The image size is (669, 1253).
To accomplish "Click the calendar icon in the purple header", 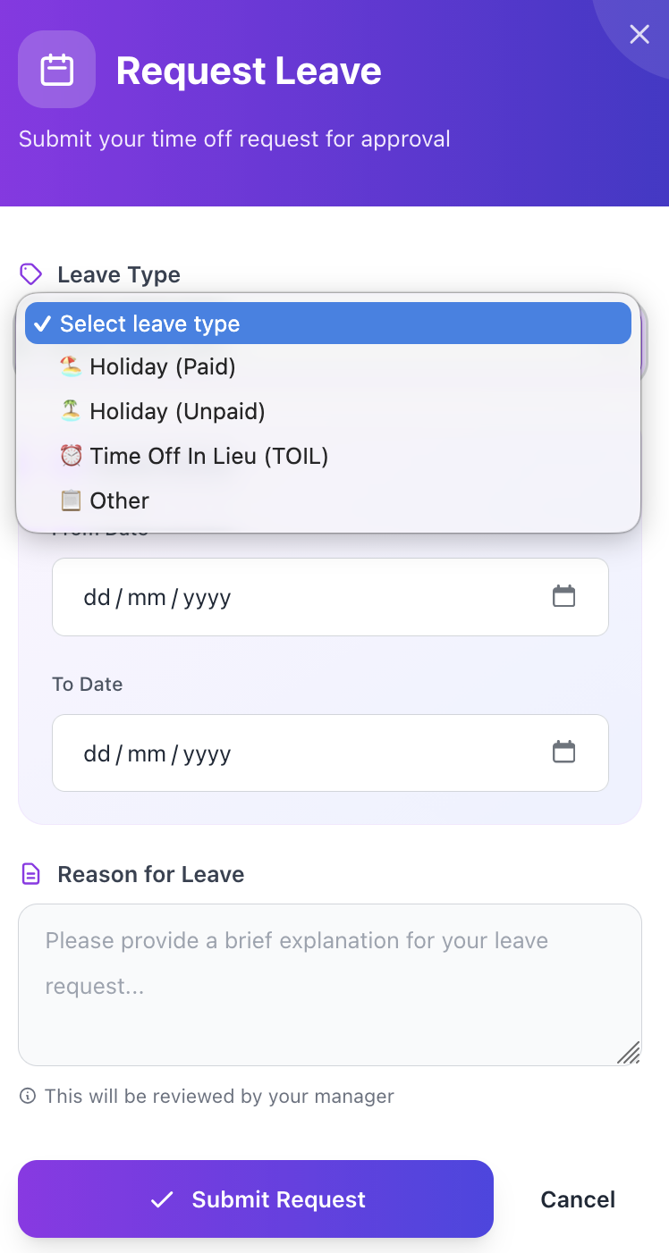I will (x=56, y=69).
